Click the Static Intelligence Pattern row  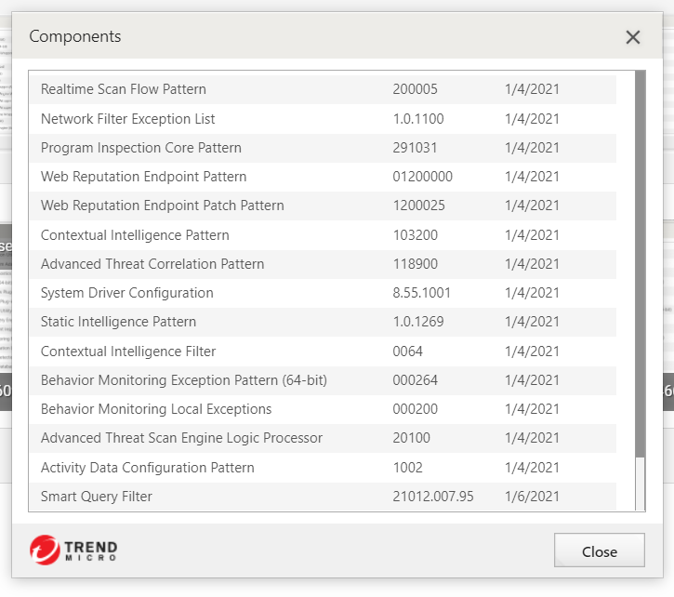[119, 322]
